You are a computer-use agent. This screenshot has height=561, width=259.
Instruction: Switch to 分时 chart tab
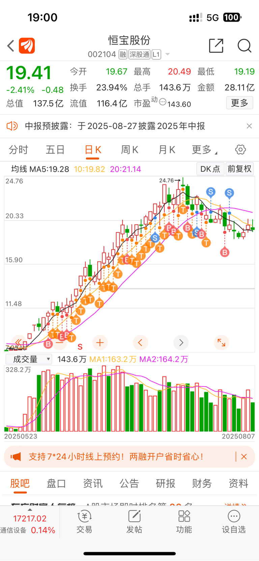[18, 149]
